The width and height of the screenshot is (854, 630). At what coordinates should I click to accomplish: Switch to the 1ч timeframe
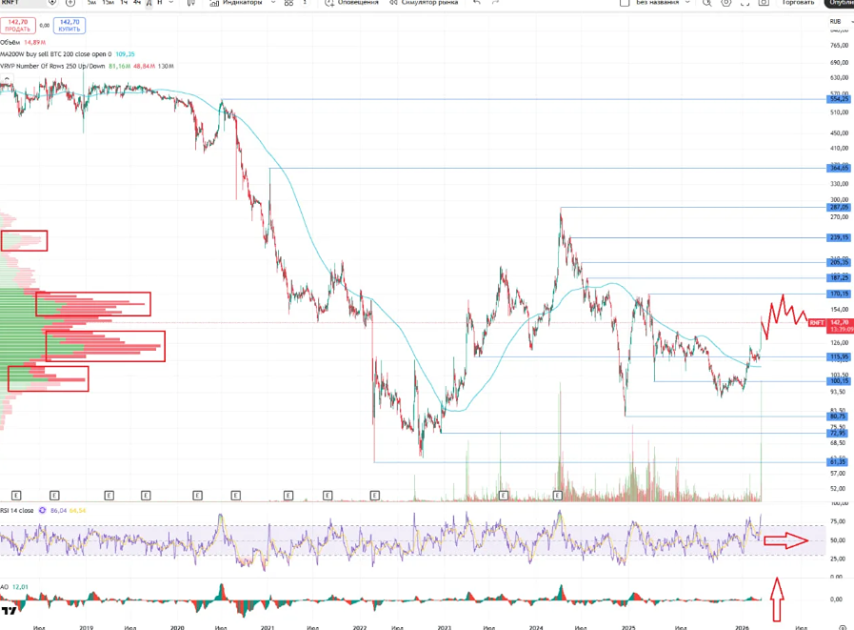124,2
